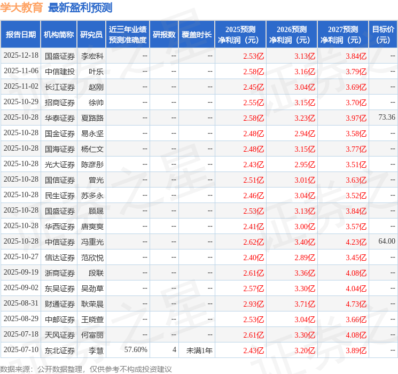
Task: Select the 长江证券 institution cell
Action: coord(60,87)
